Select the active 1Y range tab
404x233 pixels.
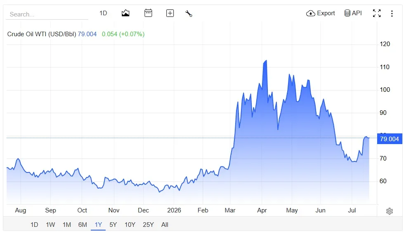99,225
